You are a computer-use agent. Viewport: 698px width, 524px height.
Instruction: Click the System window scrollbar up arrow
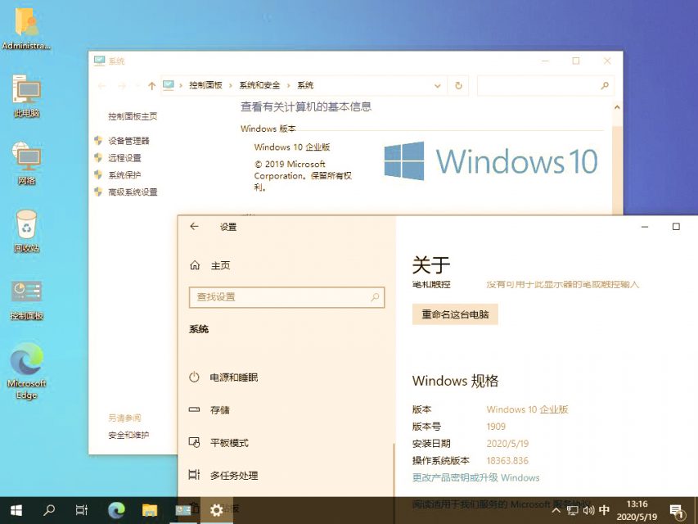click(x=617, y=107)
